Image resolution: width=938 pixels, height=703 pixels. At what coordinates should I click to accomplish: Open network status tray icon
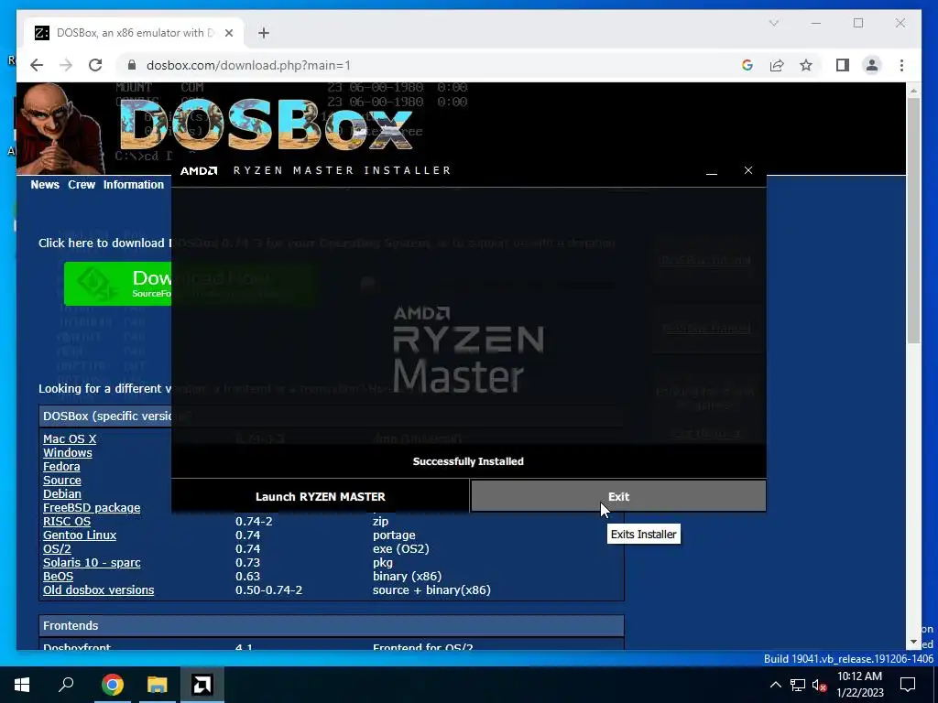[798, 685]
